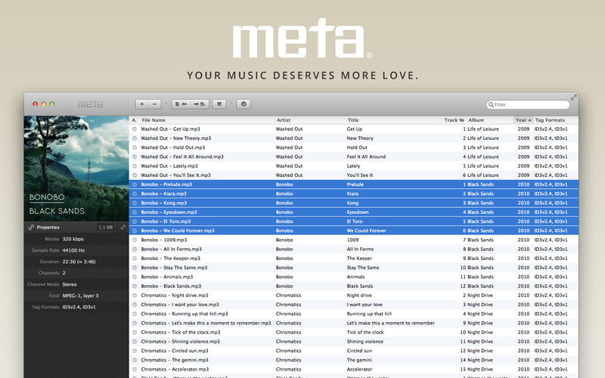Click the Title column header
Image resolution: width=605 pixels, height=378 pixels.
(x=353, y=120)
